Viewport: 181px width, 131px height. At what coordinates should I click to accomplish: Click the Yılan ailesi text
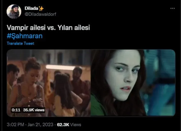click(74, 28)
